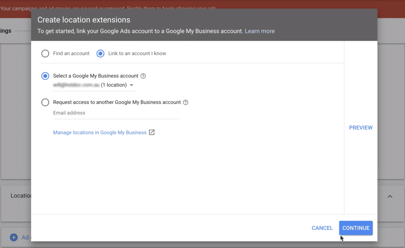405x248 pixels.
Task: Click the Cancel button
Action: pyautogui.click(x=322, y=228)
